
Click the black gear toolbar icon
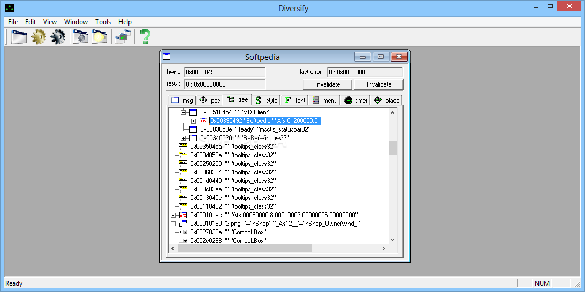[x=58, y=36]
